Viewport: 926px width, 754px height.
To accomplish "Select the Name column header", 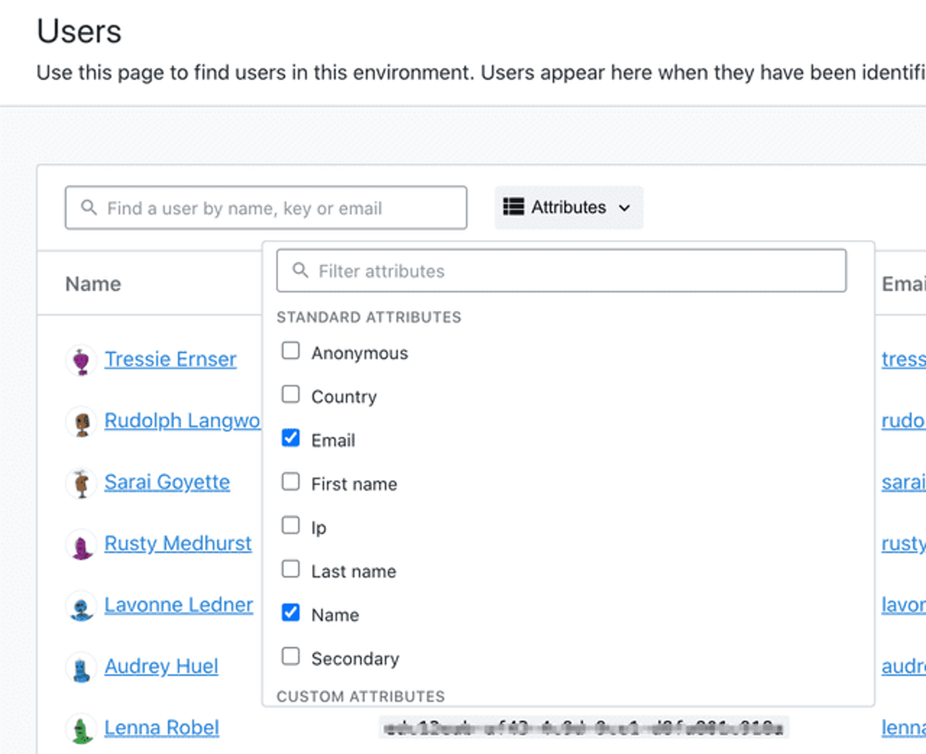I will 93,283.
